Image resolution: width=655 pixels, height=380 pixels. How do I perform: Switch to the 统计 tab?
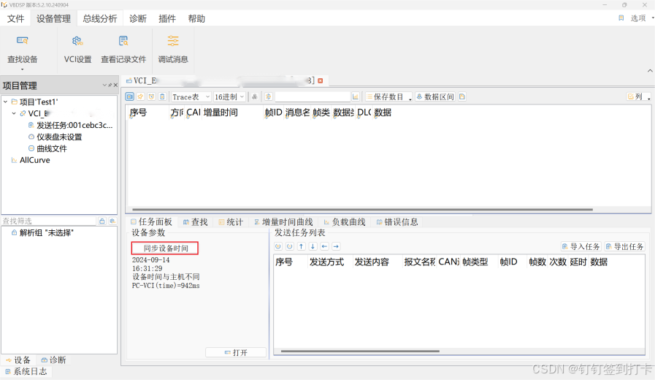(x=231, y=222)
